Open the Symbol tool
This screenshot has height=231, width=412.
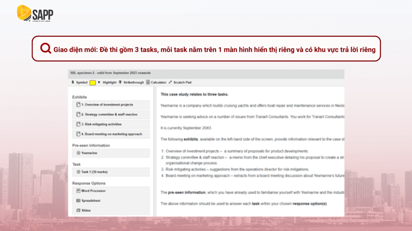80,82
